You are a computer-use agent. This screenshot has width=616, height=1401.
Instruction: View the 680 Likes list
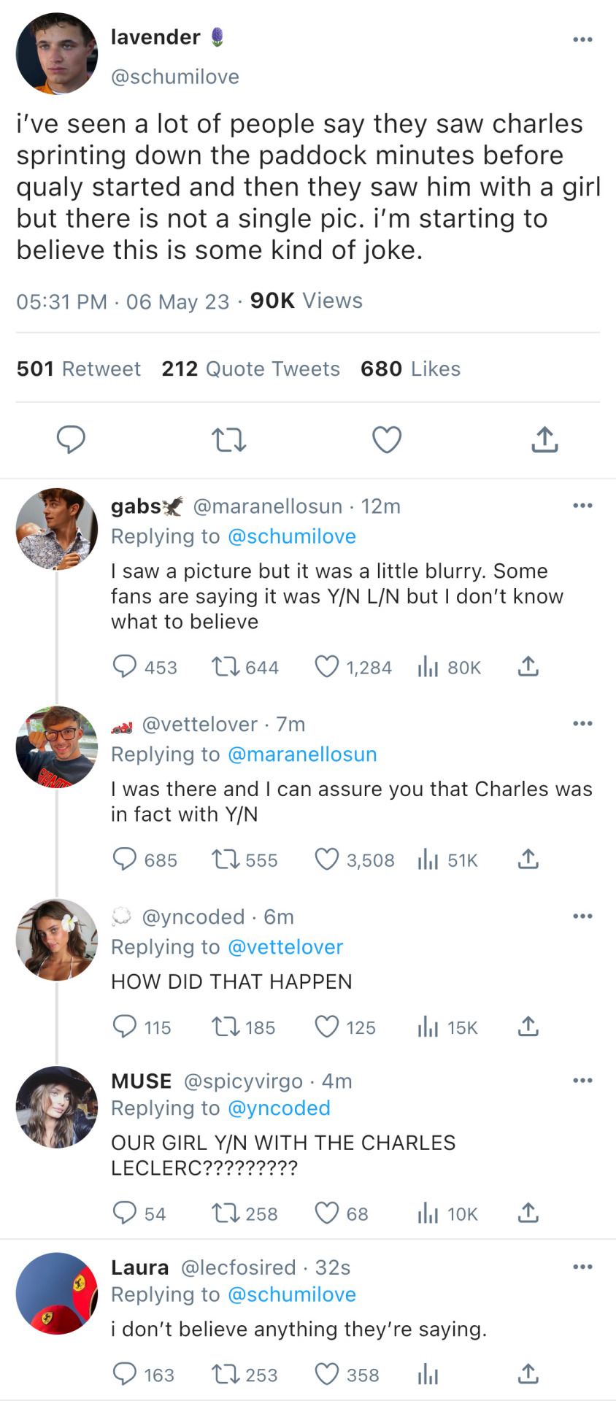[x=410, y=369]
